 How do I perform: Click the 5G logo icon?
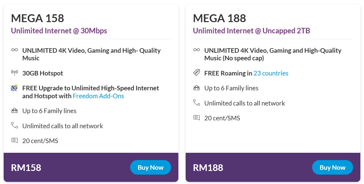(15, 88)
